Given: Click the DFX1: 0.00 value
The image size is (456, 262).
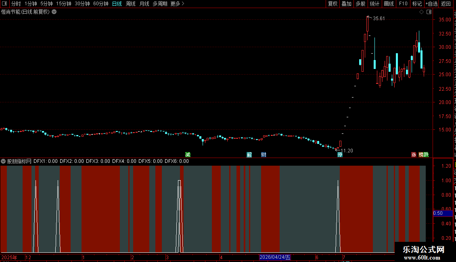Looking at the screenshot, I should 45,161.
